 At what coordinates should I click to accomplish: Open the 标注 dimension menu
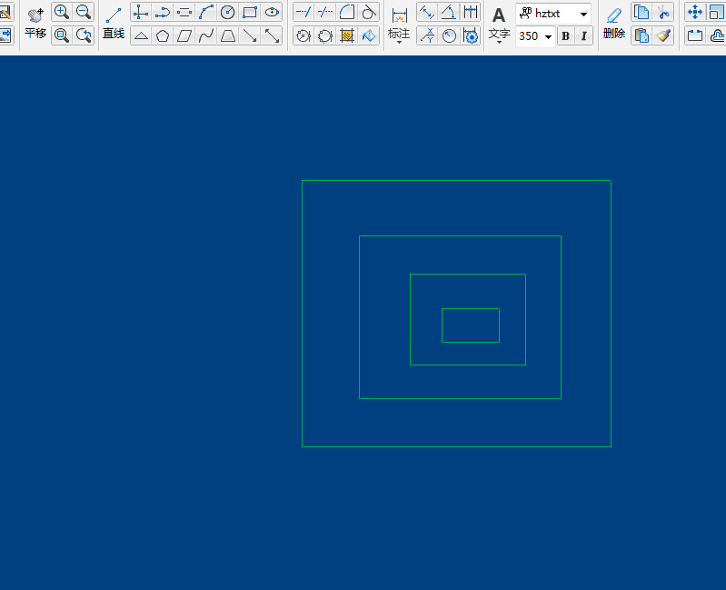[x=399, y=25]
